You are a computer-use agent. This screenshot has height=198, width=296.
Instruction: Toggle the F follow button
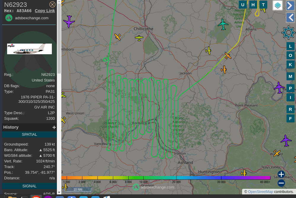coord(290,119)
